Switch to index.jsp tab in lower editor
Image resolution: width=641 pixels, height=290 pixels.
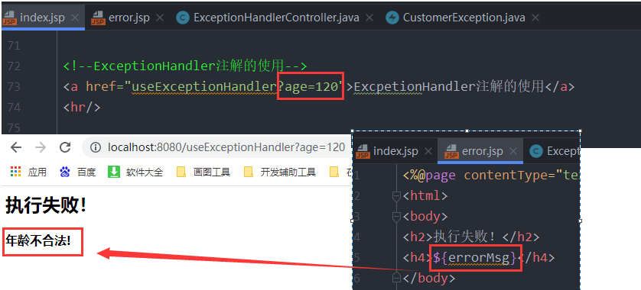coord(395,151)
